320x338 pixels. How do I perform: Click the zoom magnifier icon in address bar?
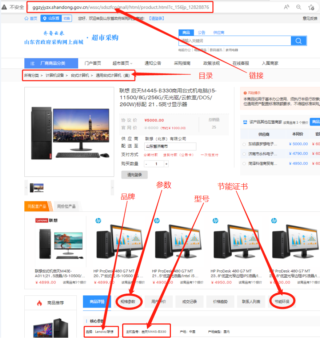[299, 7]
